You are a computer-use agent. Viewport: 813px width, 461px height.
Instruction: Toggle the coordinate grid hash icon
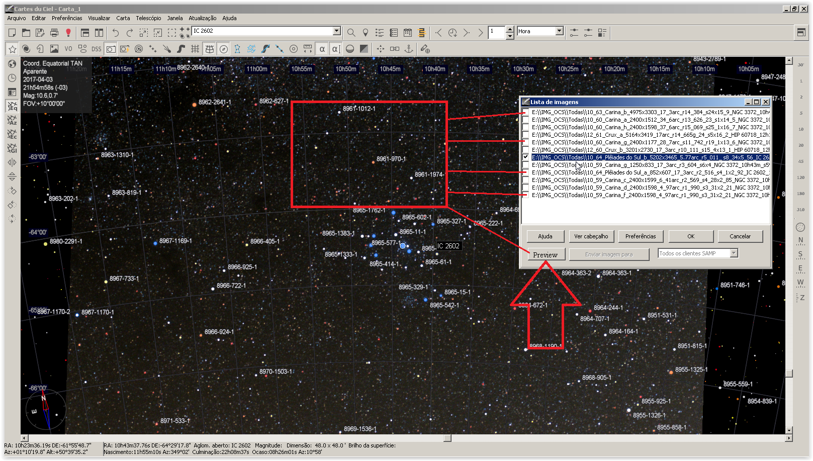click(x=195, y=49)
